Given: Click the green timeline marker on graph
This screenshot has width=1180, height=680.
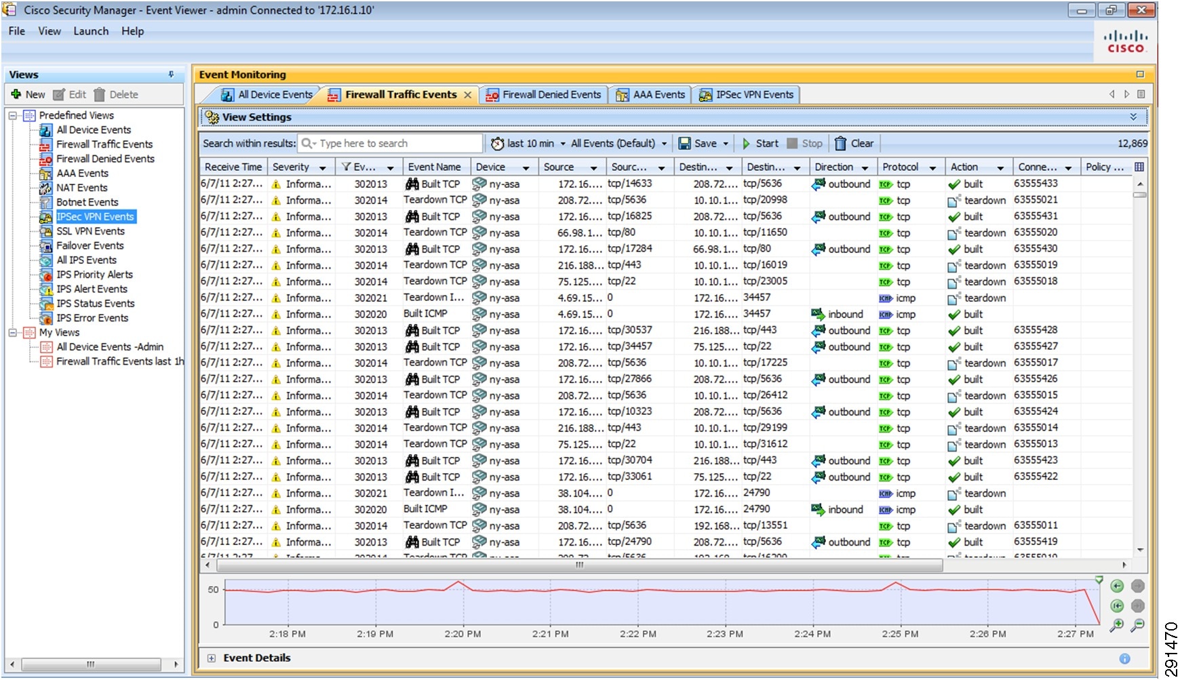Looking at the screenshot, I should [1099, 579].
